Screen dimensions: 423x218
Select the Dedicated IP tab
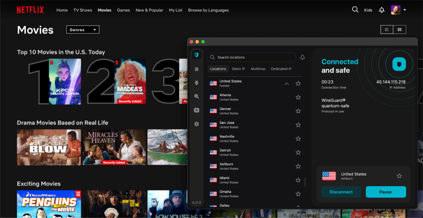click(x=281, y=69)
